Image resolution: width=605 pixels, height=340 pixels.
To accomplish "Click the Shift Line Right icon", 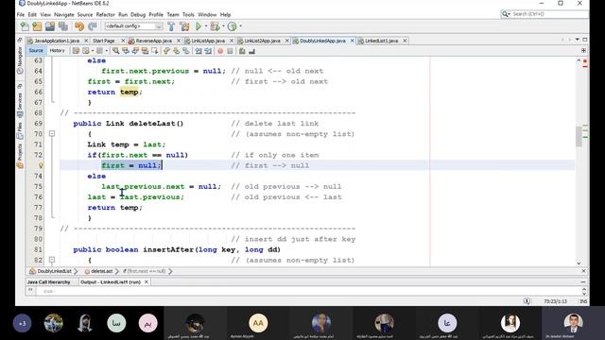I will click(x=208, y=51).
